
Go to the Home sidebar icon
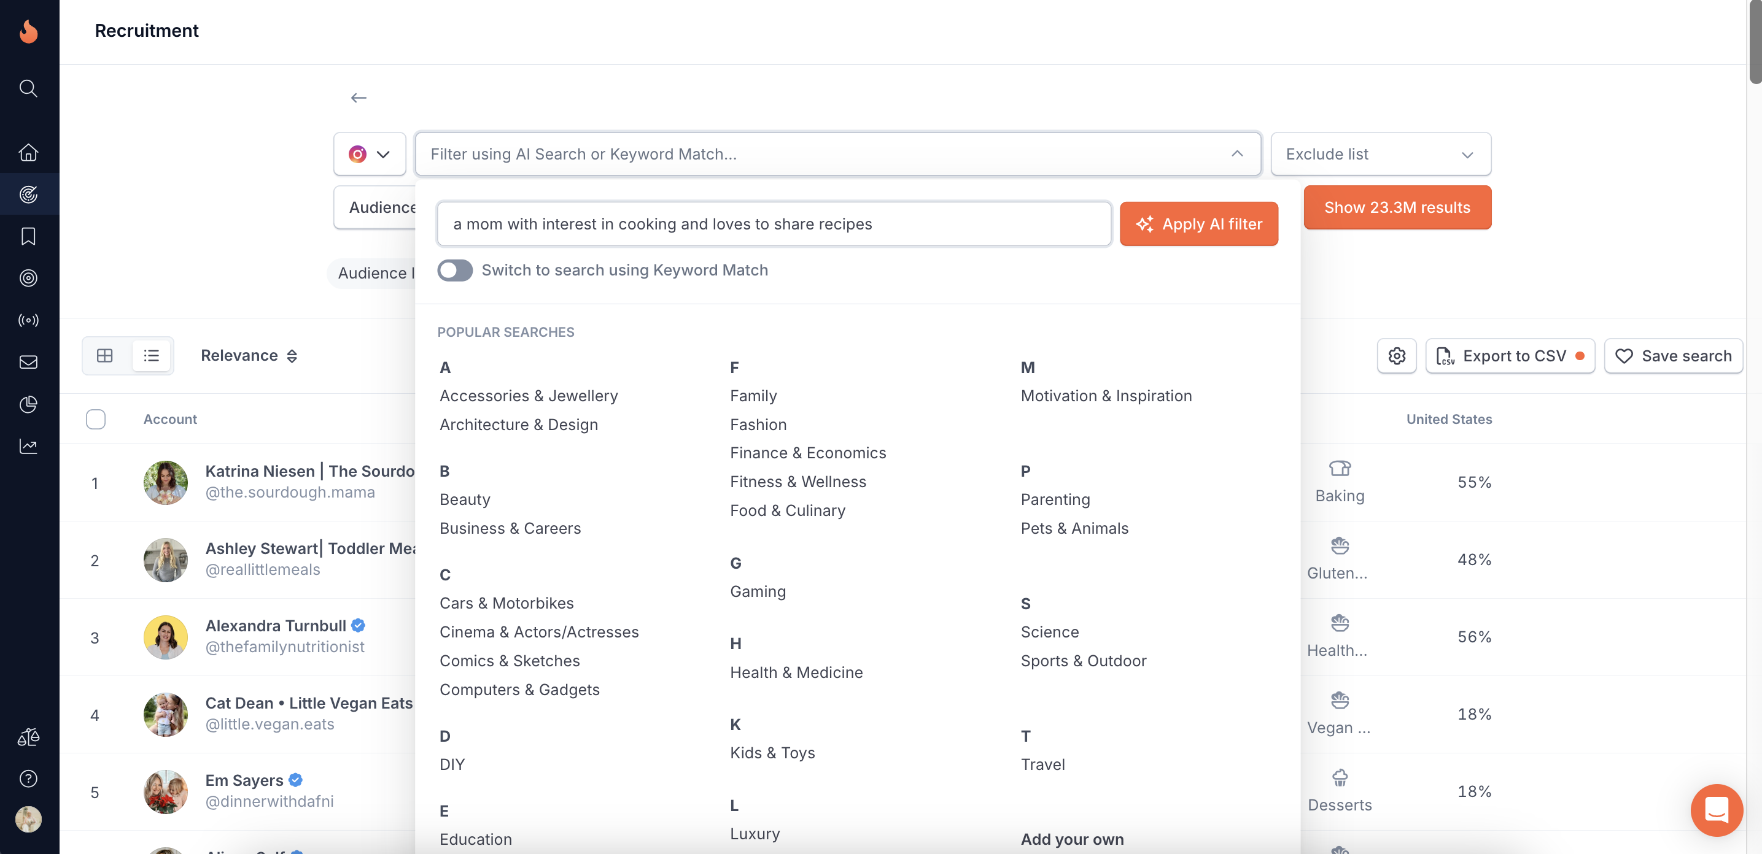(x=28, y=153)
